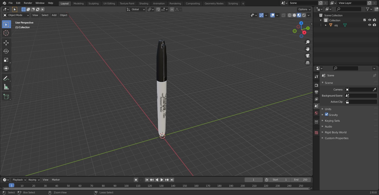
Task: Select the Add Cube tool
Action: (x=6, y=97)
